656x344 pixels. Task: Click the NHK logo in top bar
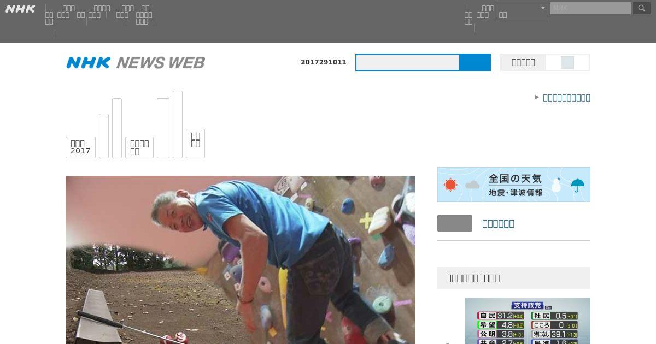pyautogui.click(x=20, y=9)
